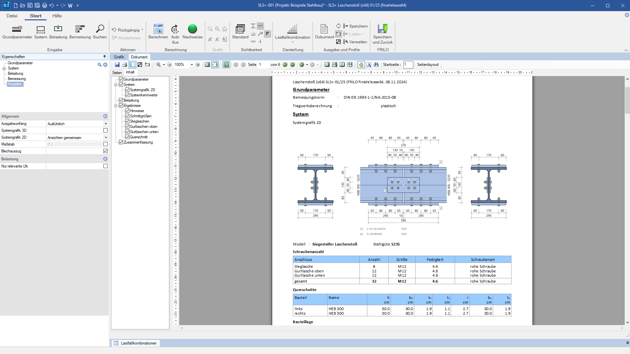Click the Standard visibility icon
Viewport: 630px width, 354px height.
(x=240, y=32)
